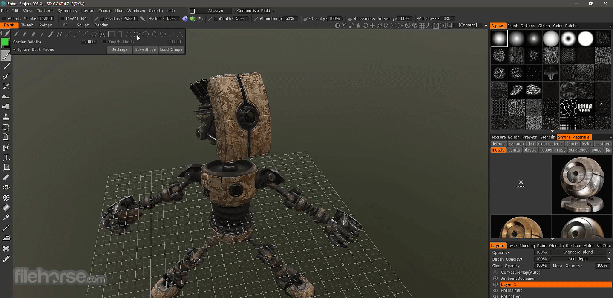Click the rotate camera icon in viewport toolbar
This screenshot has height=298, width=613.
(365, 26)
